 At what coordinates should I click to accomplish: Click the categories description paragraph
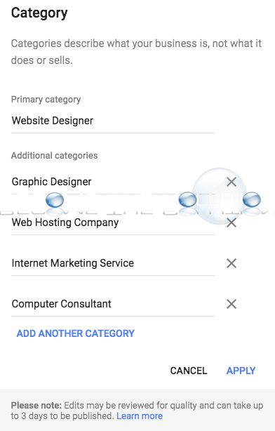[x=136, y=52]
